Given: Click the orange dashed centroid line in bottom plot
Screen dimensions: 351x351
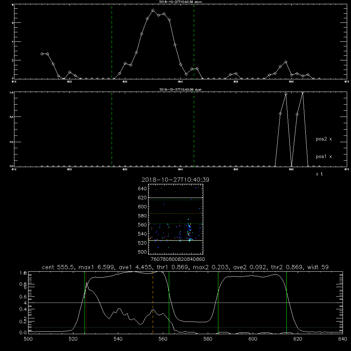Looking at the screenshot, I should coord(153,302).
